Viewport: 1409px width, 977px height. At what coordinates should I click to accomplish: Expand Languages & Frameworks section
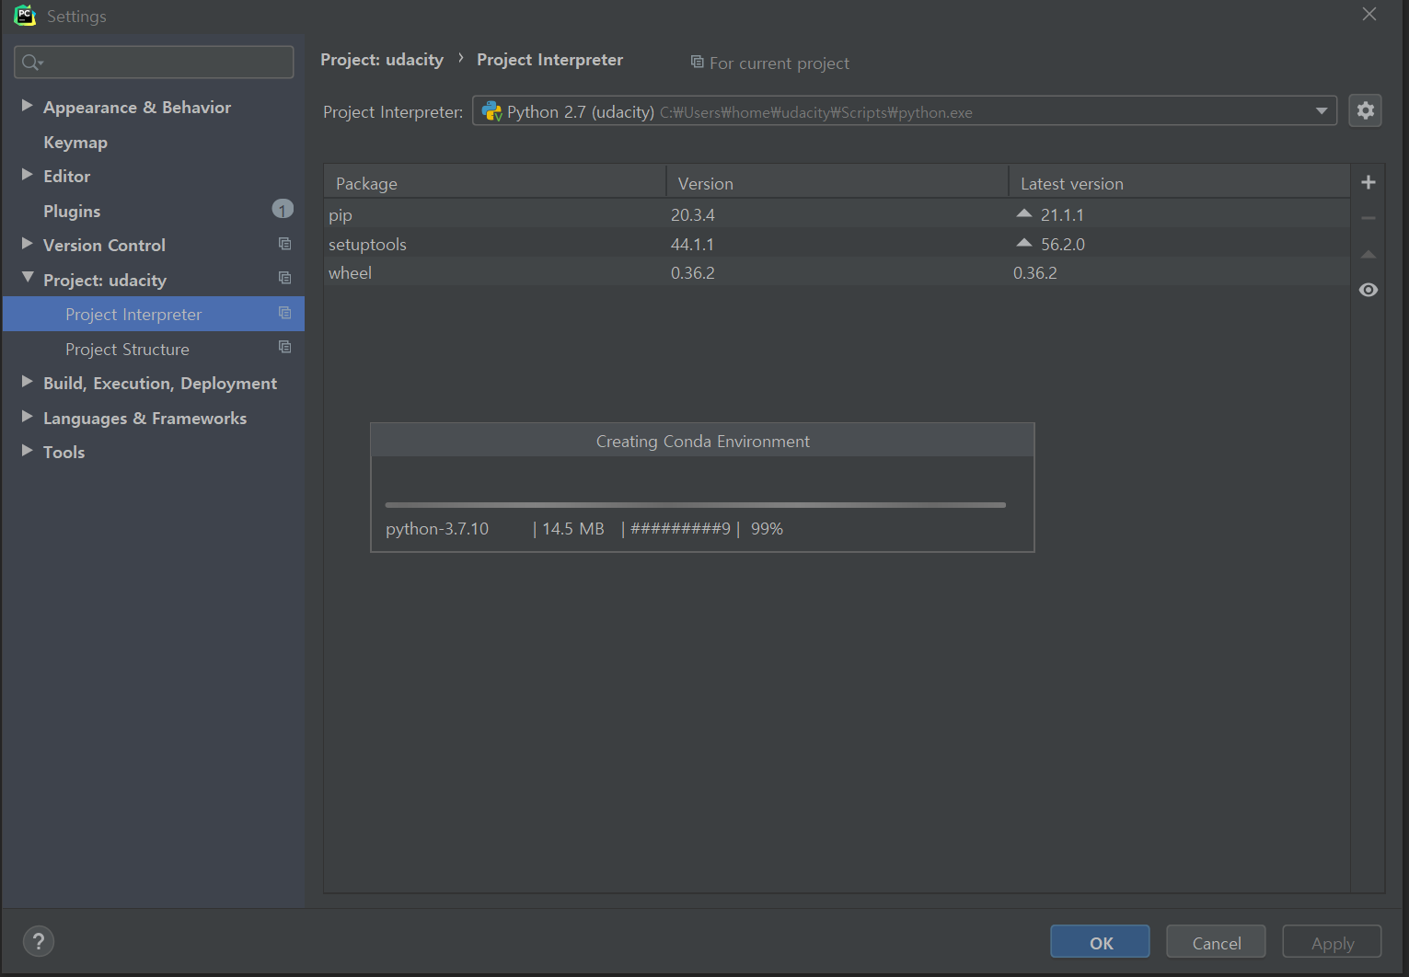click(x=27, y=417)
